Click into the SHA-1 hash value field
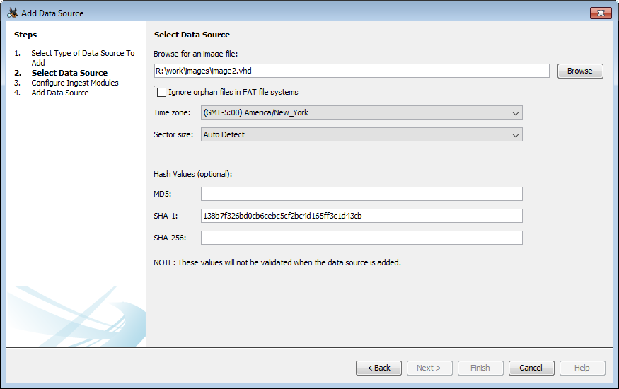 361,216
